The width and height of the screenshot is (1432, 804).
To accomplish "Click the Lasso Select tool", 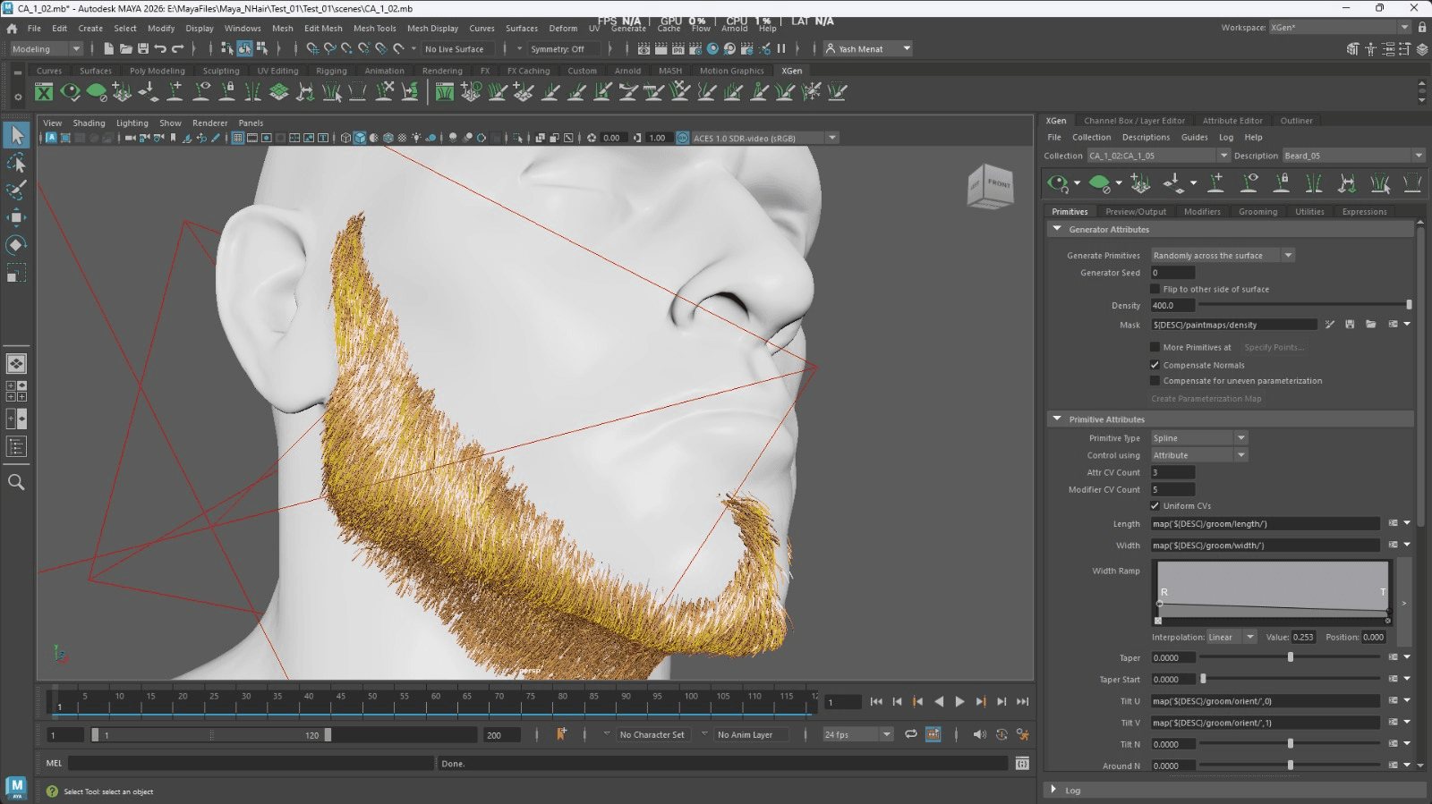I will [16, 163].
